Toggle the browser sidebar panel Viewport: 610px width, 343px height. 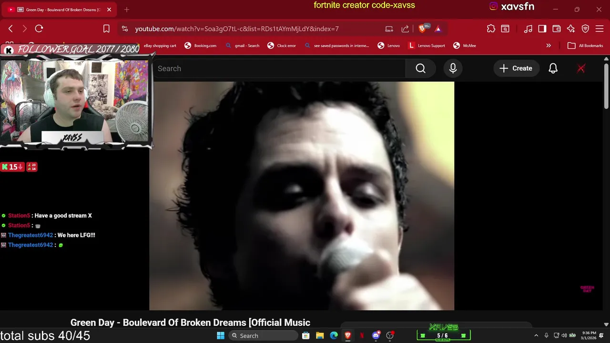[x=542, y=29]
